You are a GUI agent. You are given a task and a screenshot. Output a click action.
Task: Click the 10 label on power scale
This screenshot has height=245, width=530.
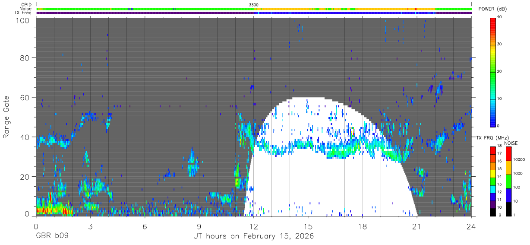coord(500,99)
